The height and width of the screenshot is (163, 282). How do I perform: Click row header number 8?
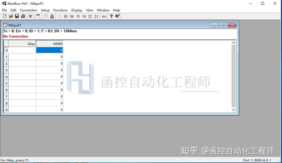(6, 103)
